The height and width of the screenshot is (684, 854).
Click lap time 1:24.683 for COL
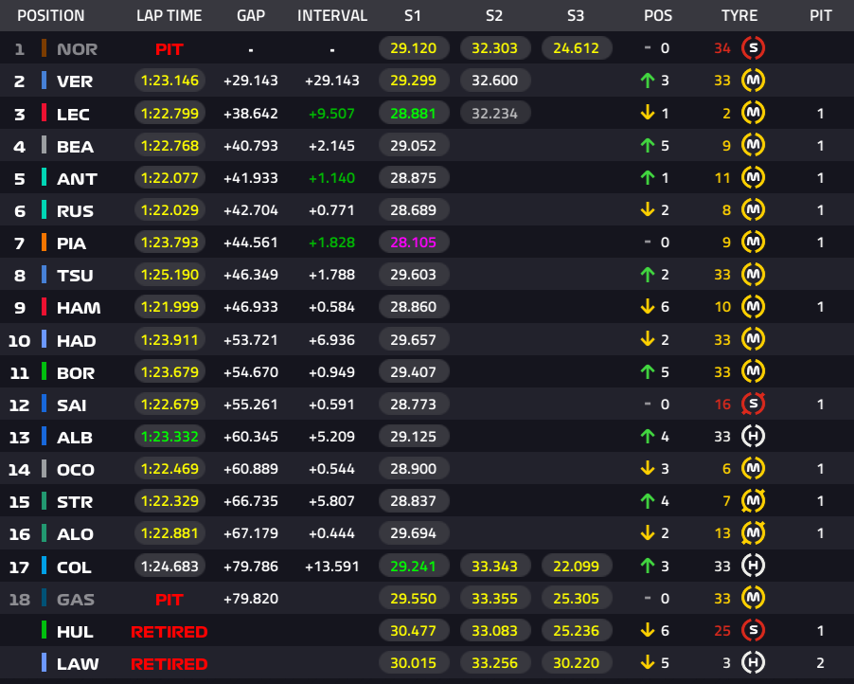pos(169,567)
